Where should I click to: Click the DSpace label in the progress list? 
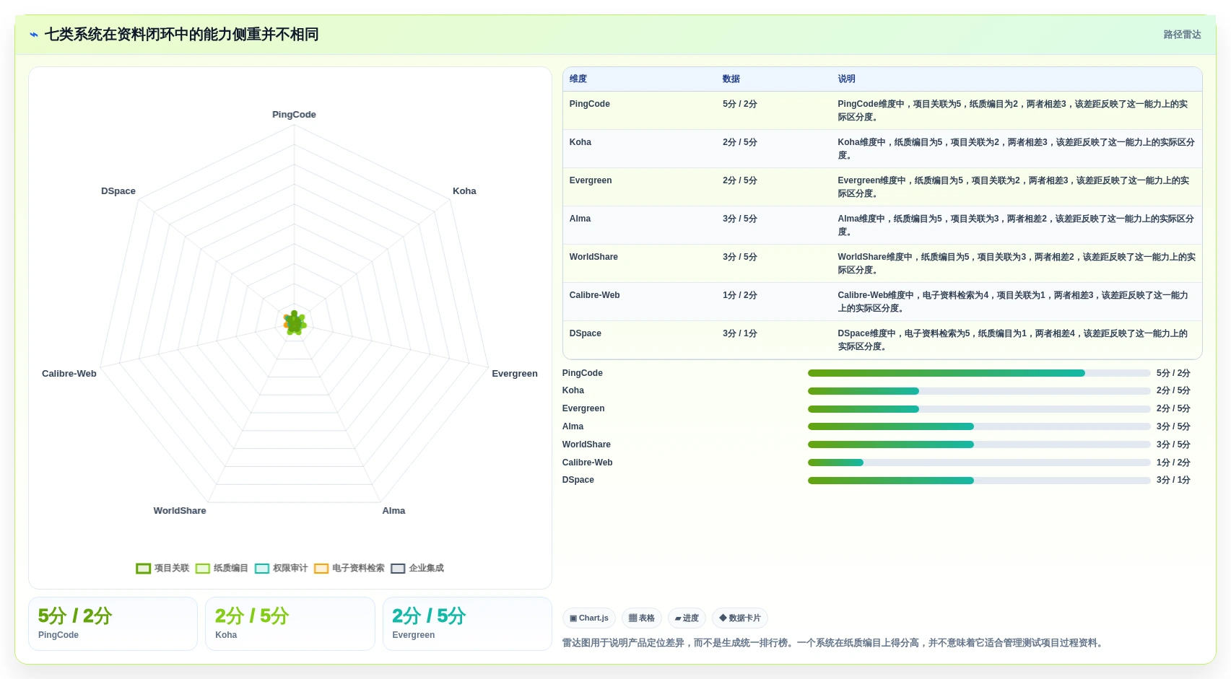[x=578, y=480]
